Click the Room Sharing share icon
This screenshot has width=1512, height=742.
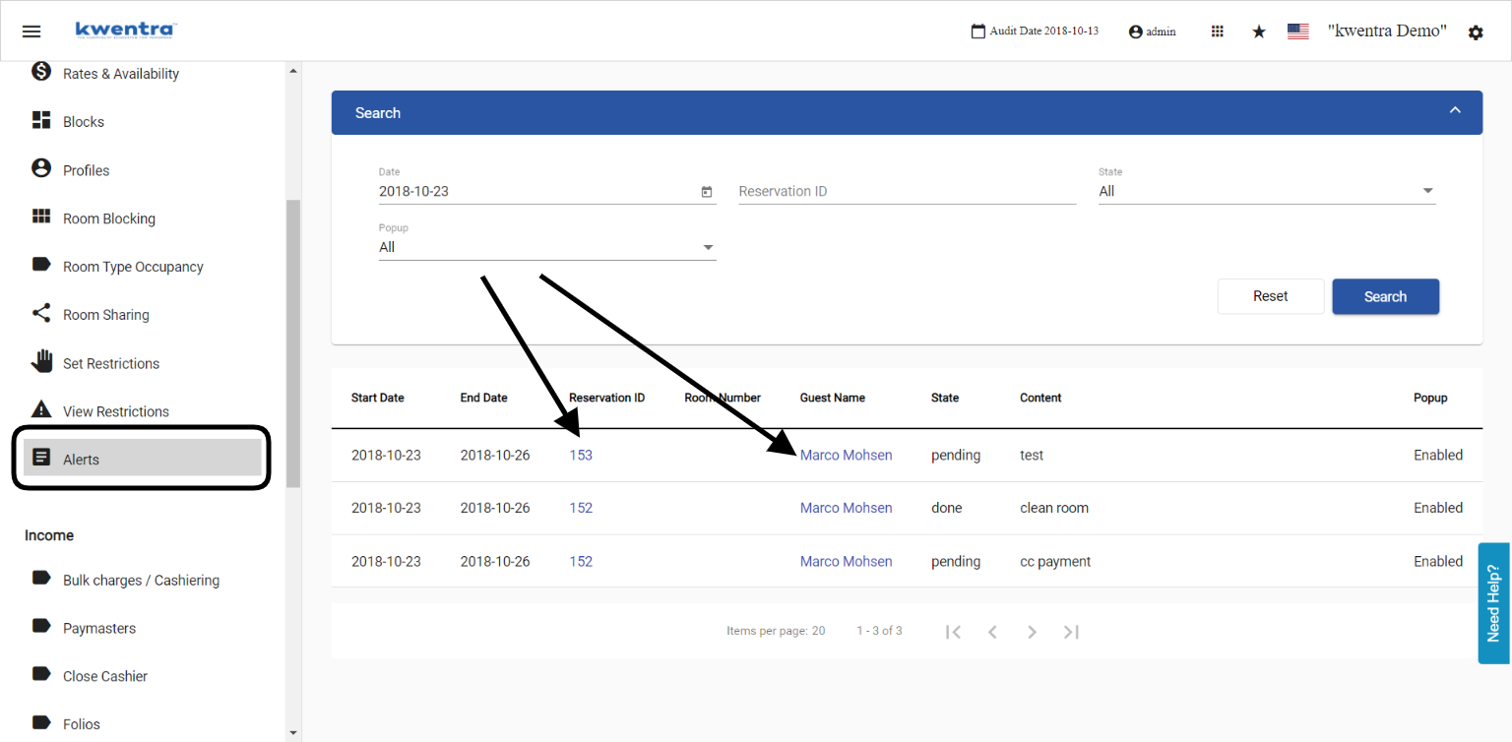click(x=41, y=313)
